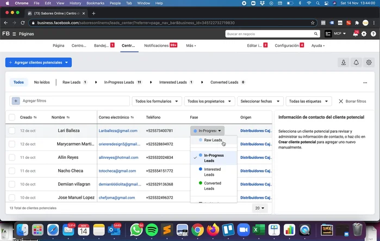Check the box for Lari Balleza
This screenshot has height=241, width=380.
point(11,131)
